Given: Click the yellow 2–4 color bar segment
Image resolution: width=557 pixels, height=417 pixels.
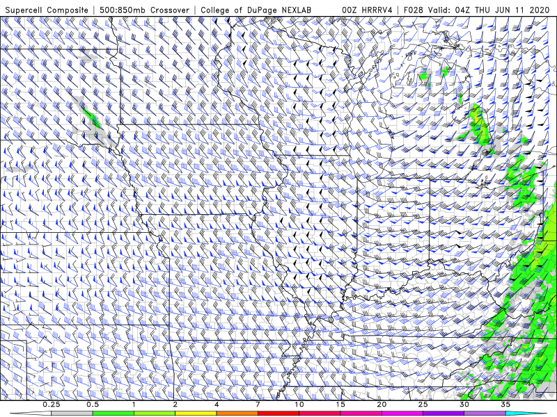Looking at the screenshot, I should (x=196, y=414).
